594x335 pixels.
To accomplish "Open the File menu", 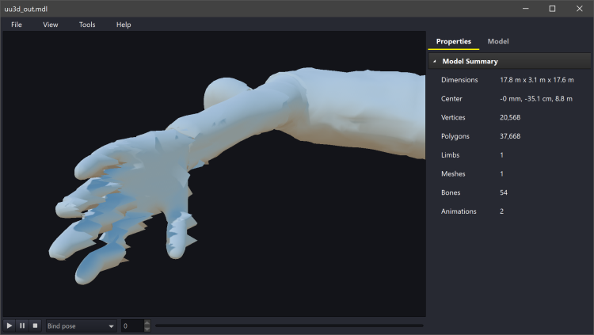I will click(17, 25).
